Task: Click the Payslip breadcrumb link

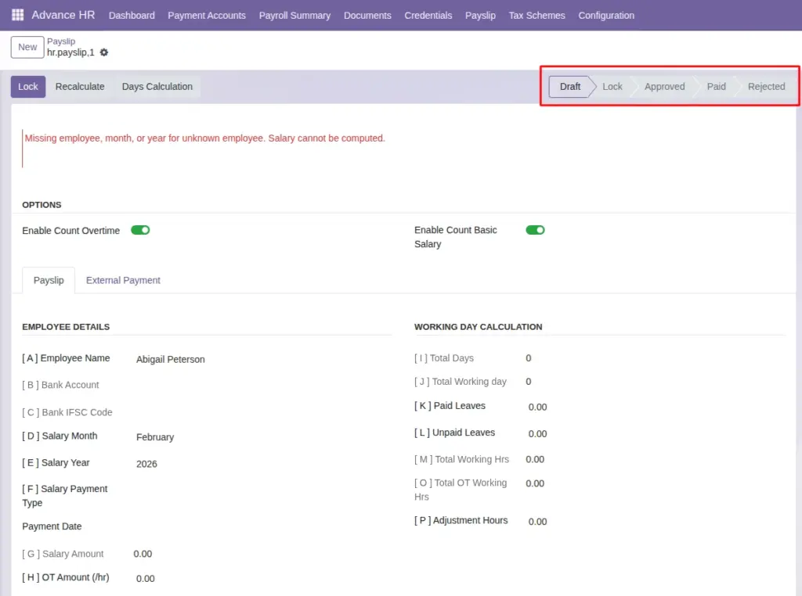Action: tap(61, 41)
